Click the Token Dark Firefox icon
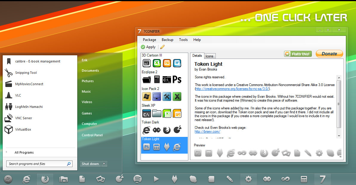This screenshot has height=185, width=356. 167,130
